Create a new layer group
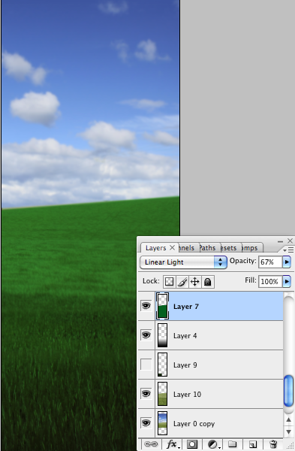The height and width of the screenshot is (451, 295). (233, 444)
